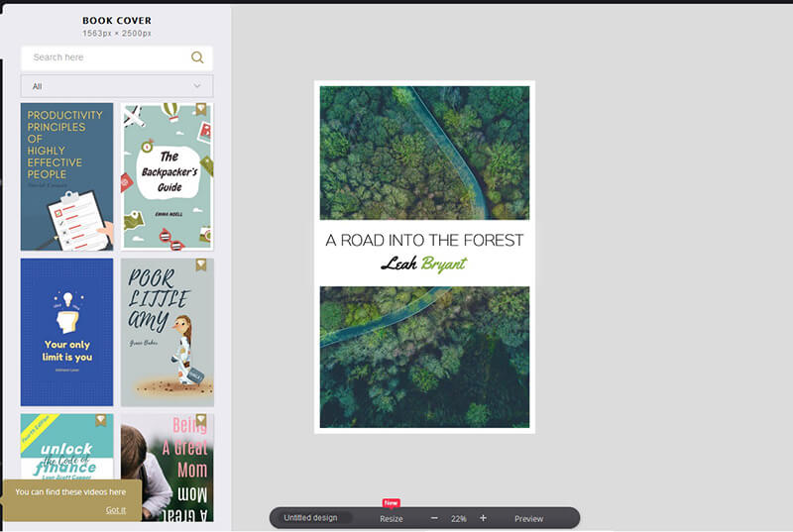Click premium badge on Being A Great Mom template
This screenshot has height=532, width=793.
click(x=201, y=420)
